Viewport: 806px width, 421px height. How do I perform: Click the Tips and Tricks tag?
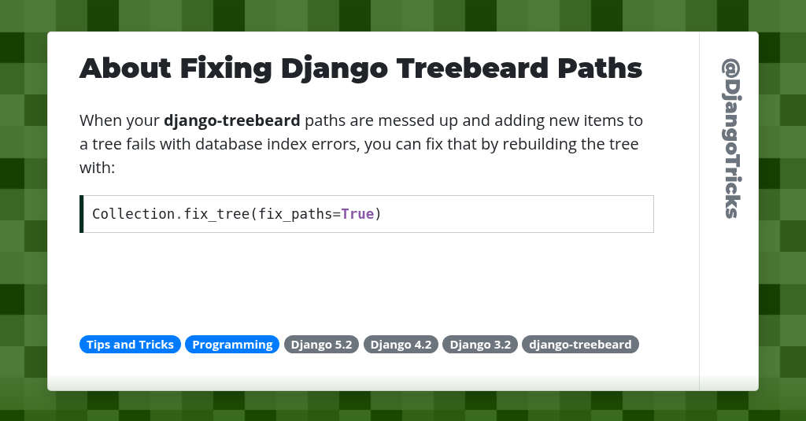pos(130,345)
